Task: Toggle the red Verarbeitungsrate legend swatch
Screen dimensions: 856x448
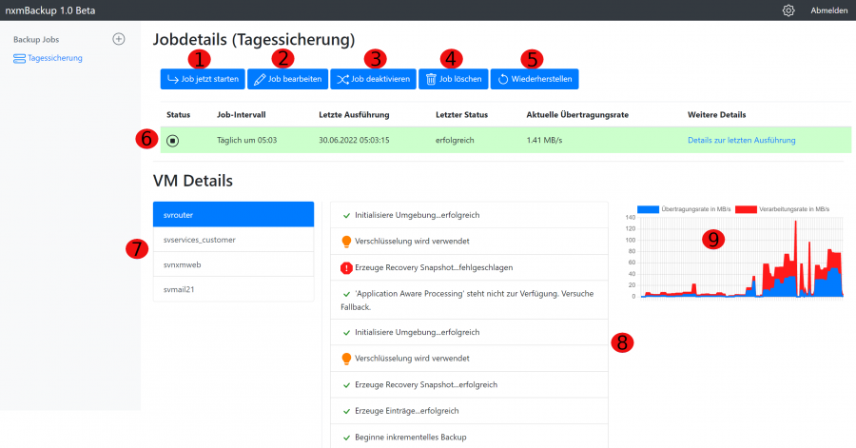Action: coord(745,208)
